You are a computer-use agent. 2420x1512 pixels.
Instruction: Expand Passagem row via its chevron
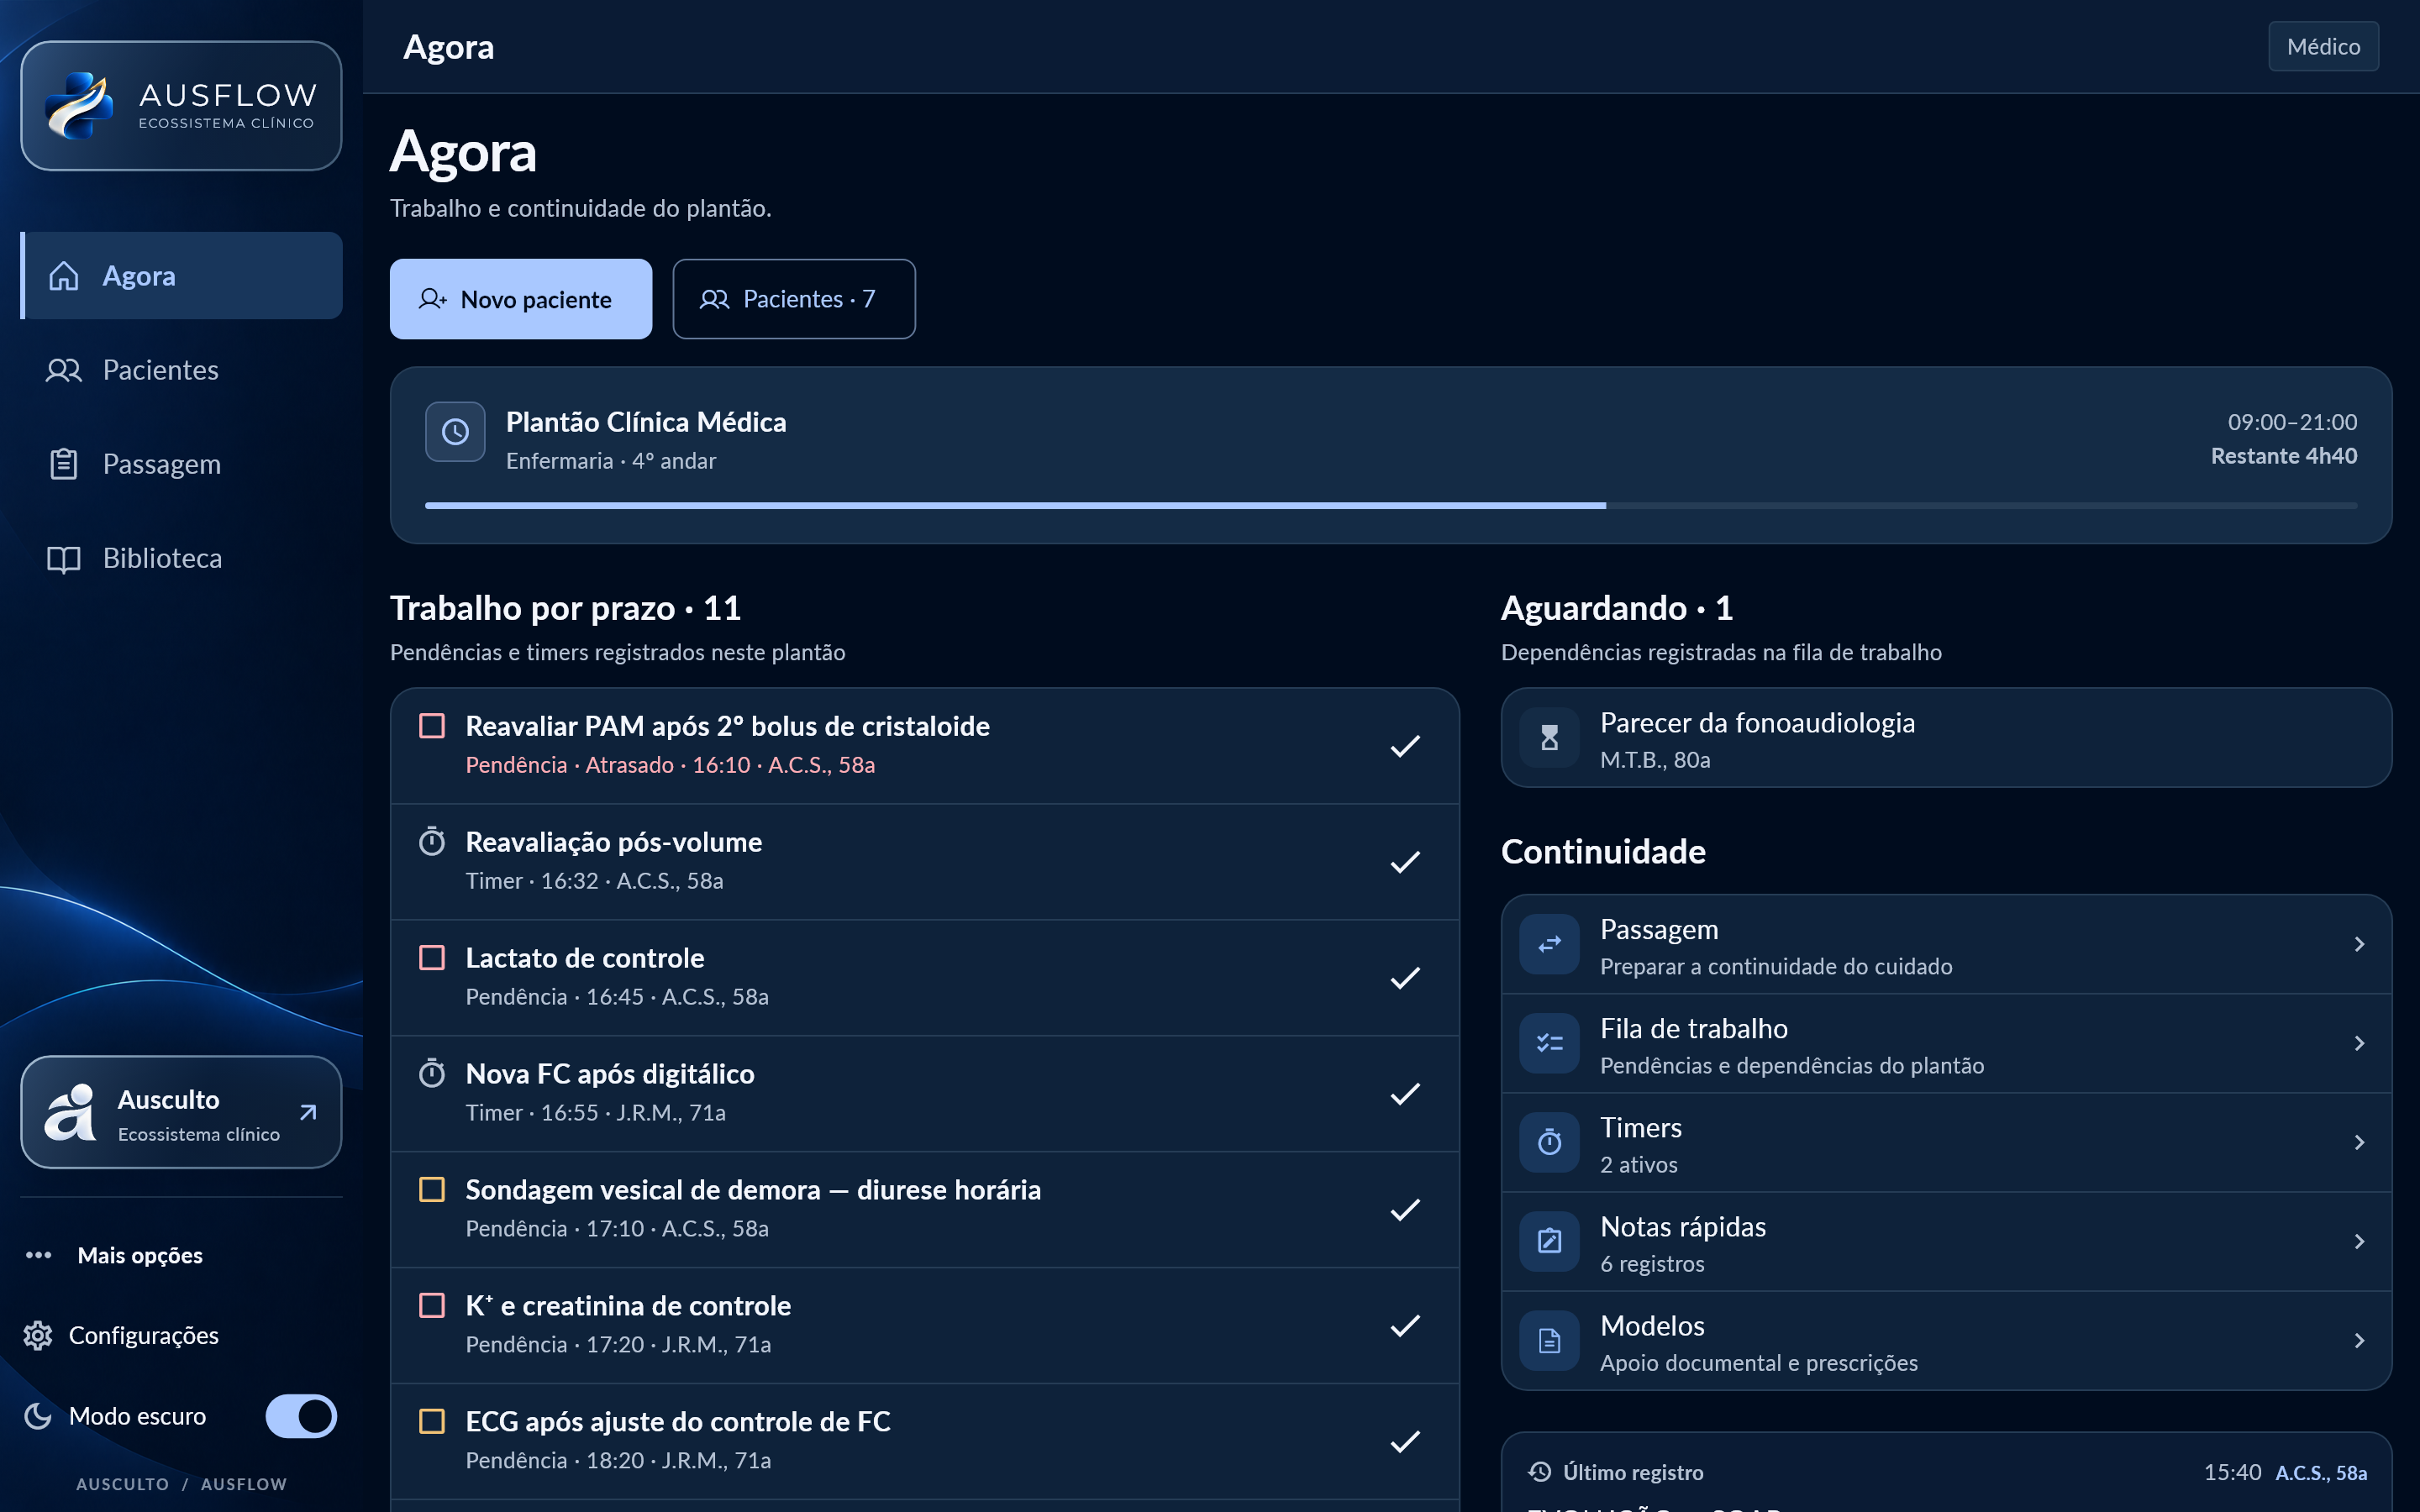2359,944
